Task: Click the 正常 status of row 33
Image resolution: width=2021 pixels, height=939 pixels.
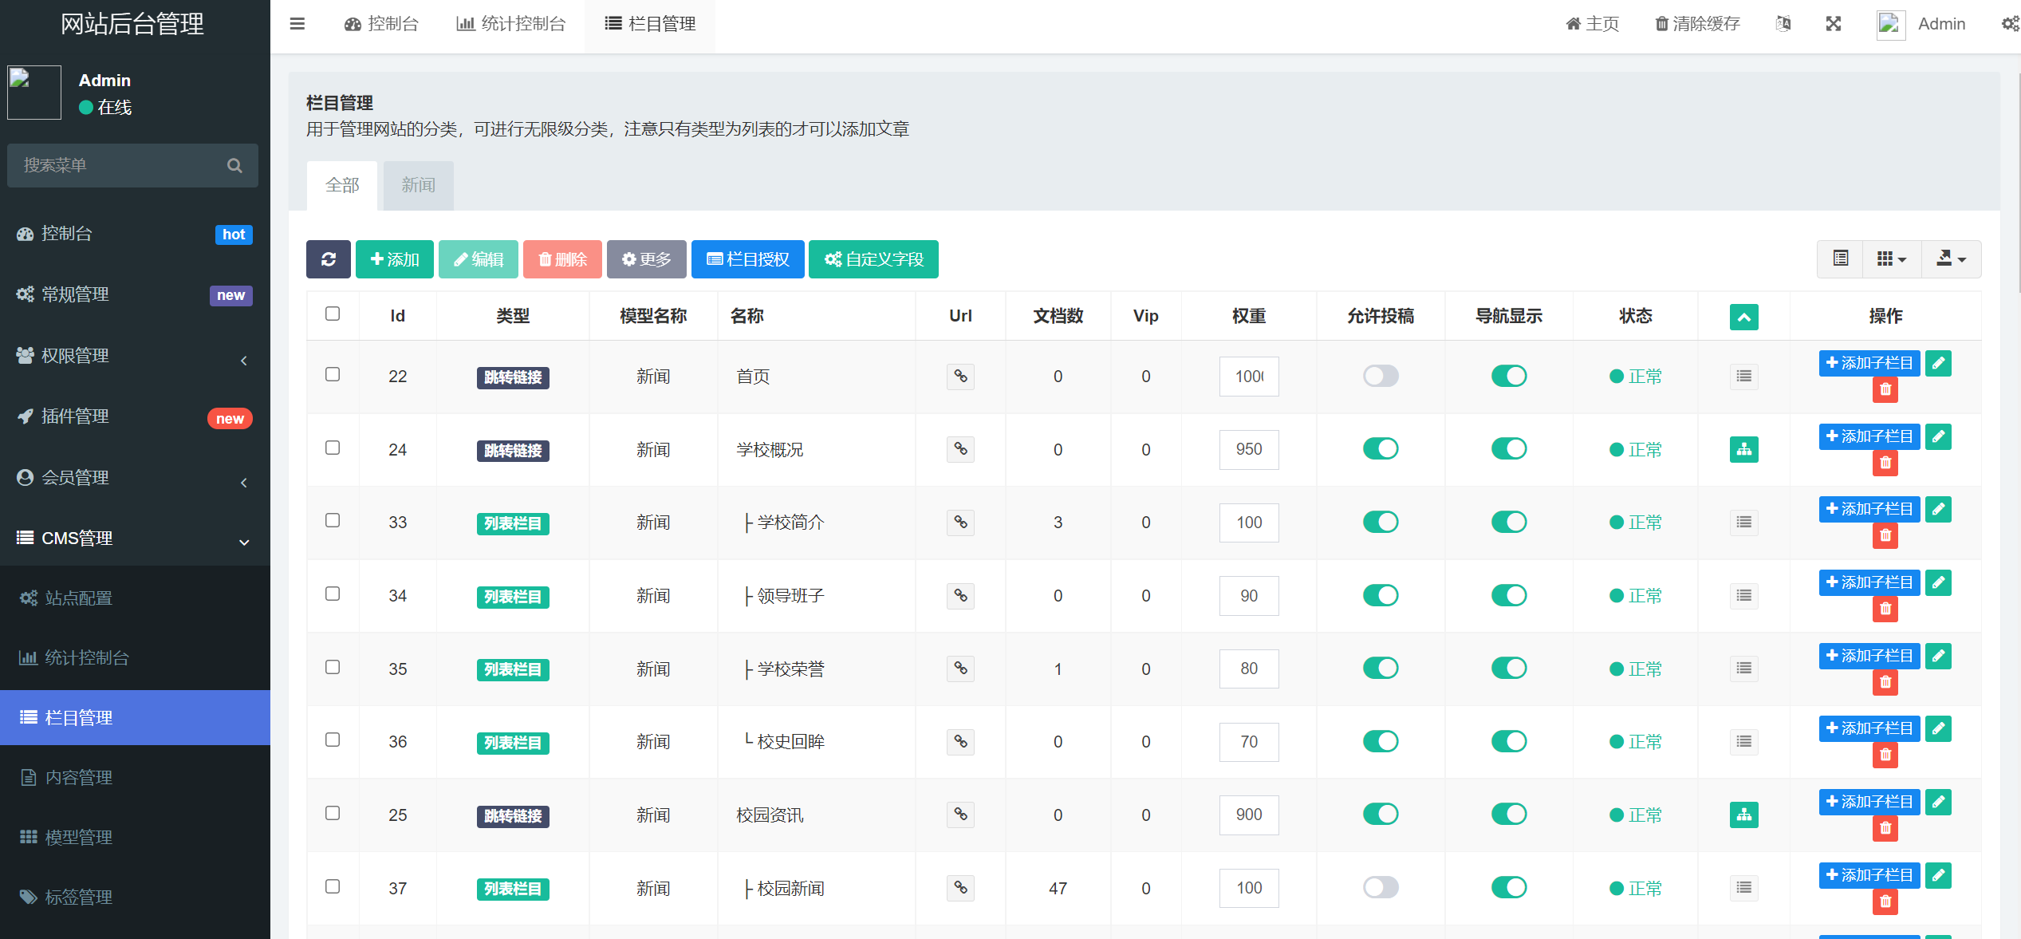Action: click(x=1636, y=523)
